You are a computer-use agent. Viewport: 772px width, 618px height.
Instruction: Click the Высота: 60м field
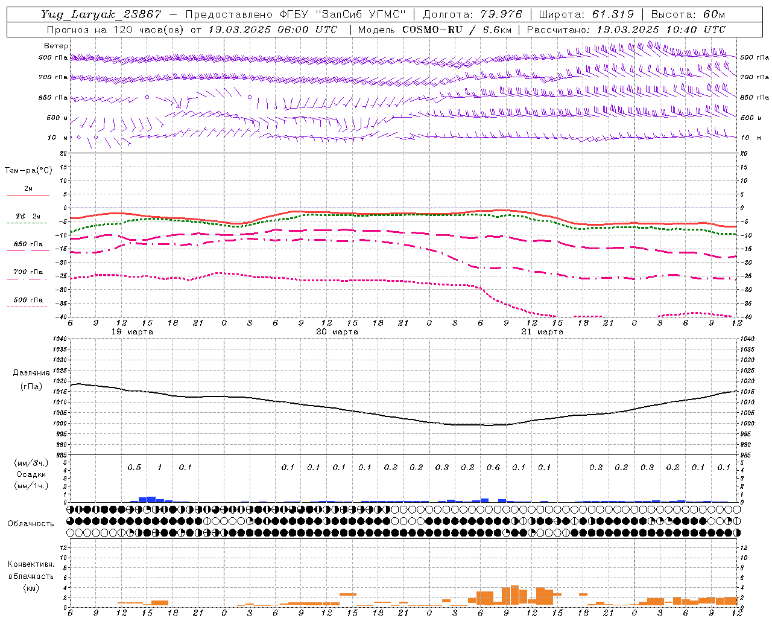coord(688,15)
